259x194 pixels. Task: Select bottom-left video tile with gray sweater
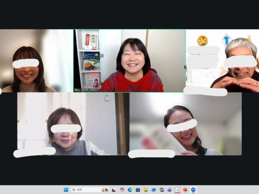click(67, 124)
